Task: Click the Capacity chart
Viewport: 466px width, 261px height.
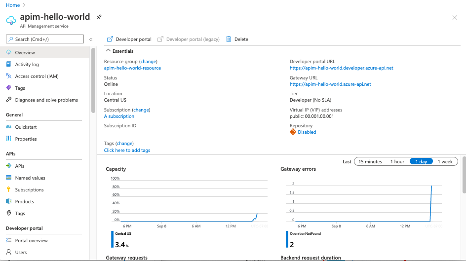Action: (x=189, y=200)
